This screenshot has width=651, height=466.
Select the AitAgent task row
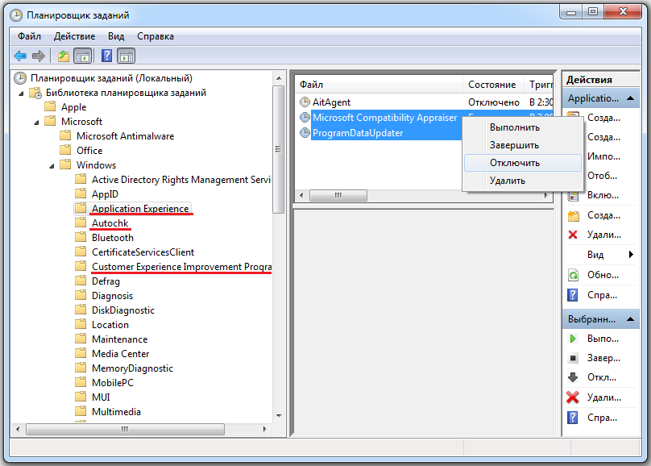(x=425, y=102)
